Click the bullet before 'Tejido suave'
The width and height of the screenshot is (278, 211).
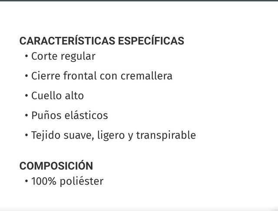coord(26,135)
